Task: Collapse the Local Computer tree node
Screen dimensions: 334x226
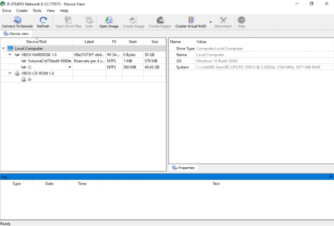Action: (3, 48)
